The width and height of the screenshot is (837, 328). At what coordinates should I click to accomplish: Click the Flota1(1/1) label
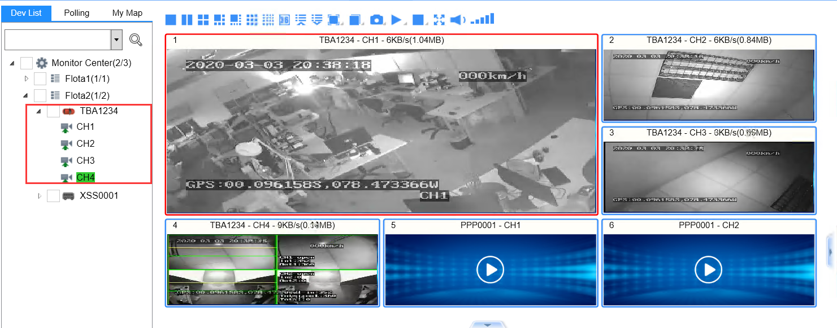click(88, 78)
